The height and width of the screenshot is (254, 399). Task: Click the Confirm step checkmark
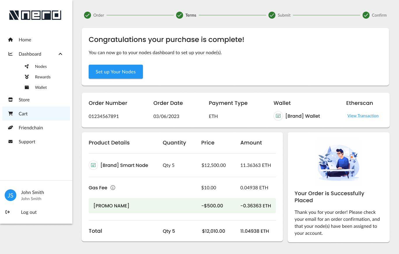click(x=366, y=15)
